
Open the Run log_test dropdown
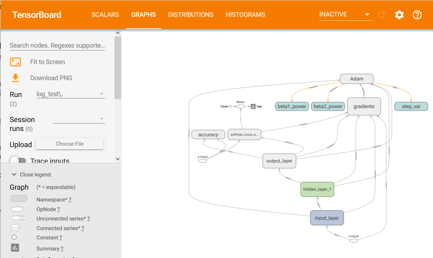click(x=70, y=94)
